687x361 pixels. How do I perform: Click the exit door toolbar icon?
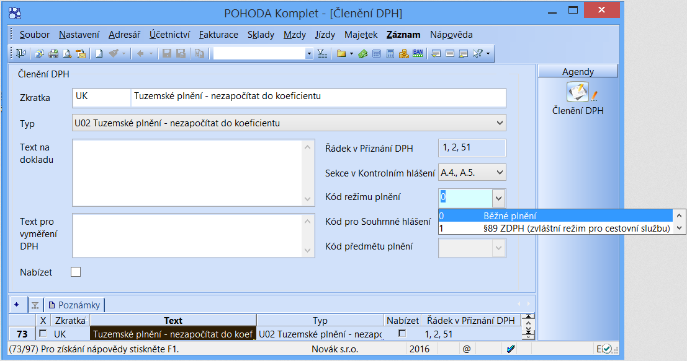pyautogui.click(x=20, y=54)
